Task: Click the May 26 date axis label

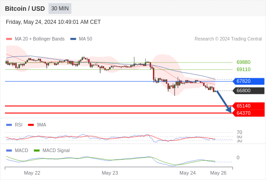Action: (218, 173)
